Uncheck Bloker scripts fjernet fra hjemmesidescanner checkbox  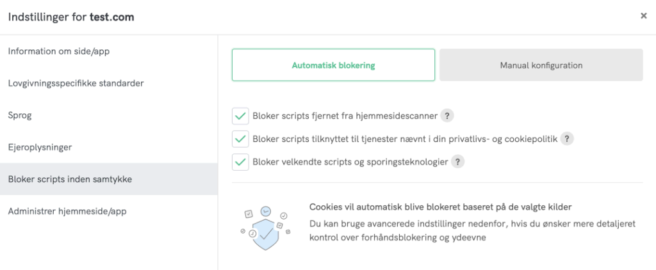[x=240, y=116]
